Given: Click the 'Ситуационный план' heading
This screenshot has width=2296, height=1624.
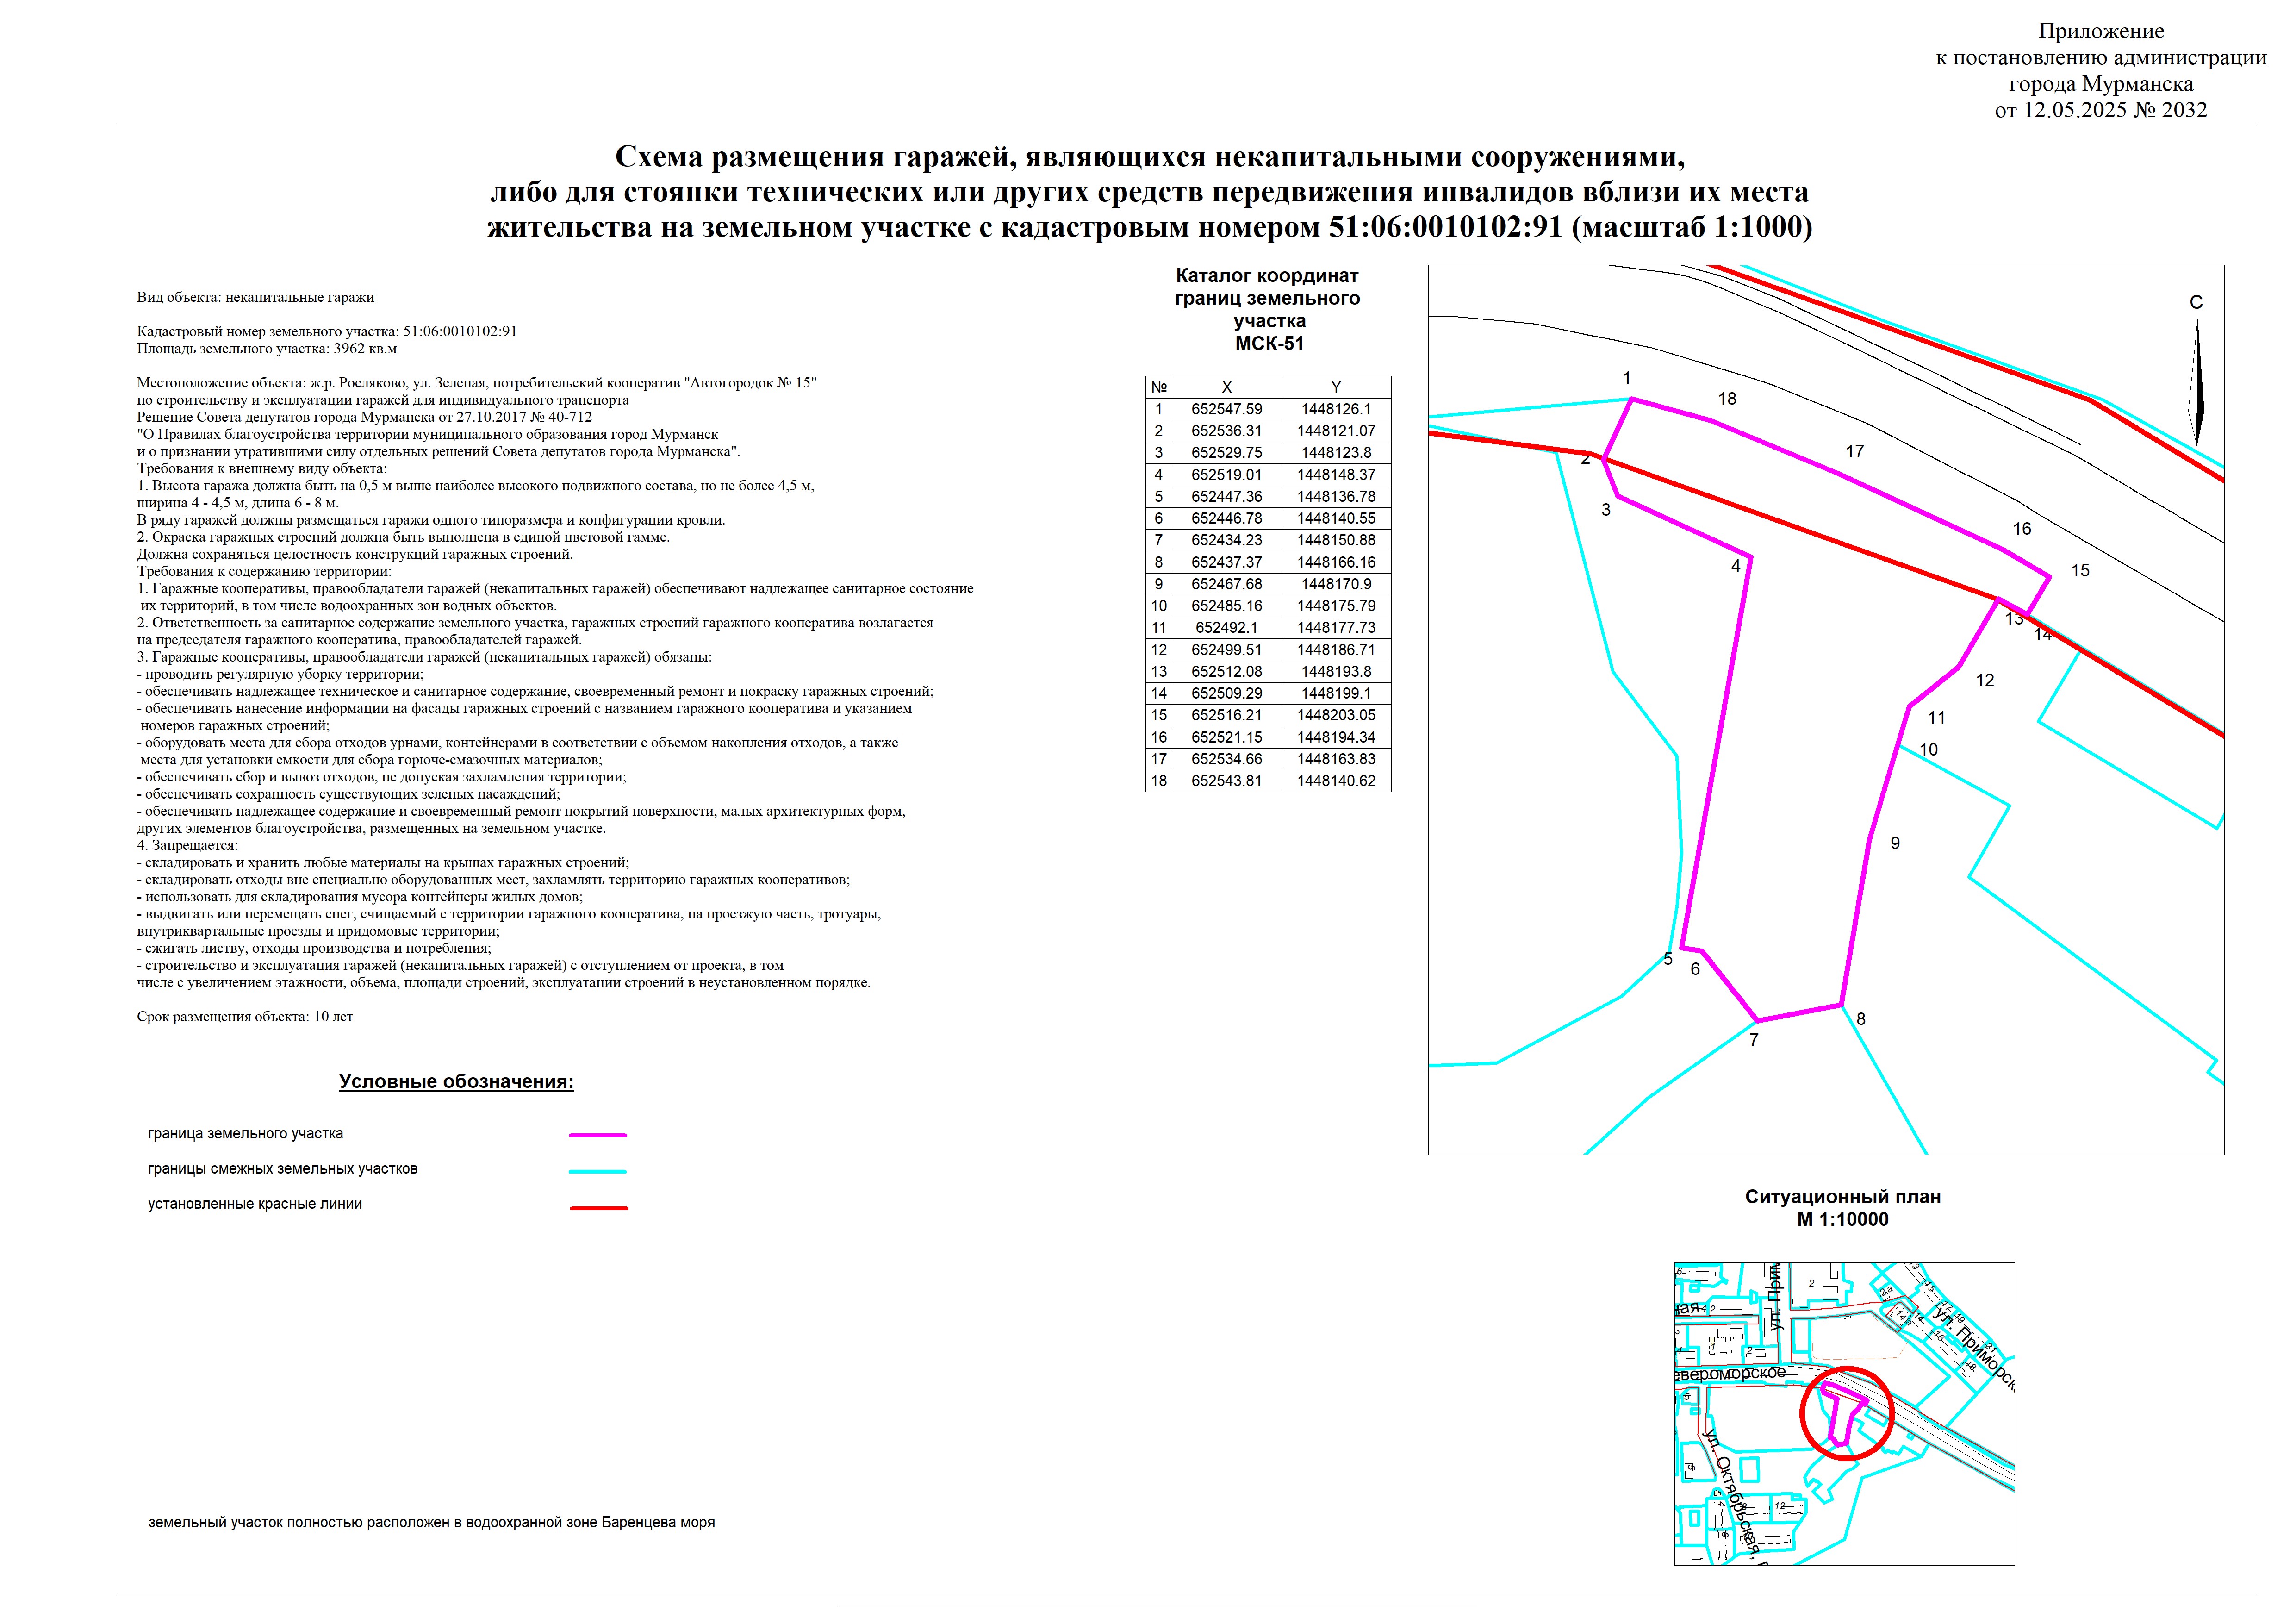Looking at the screenshot, I should [1842, 1197].
